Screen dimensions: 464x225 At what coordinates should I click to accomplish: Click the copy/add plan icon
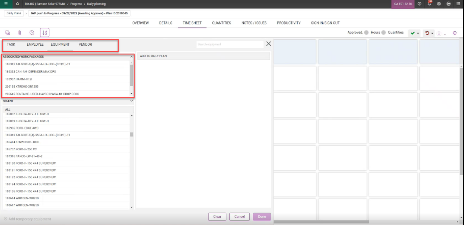(8, 33)
